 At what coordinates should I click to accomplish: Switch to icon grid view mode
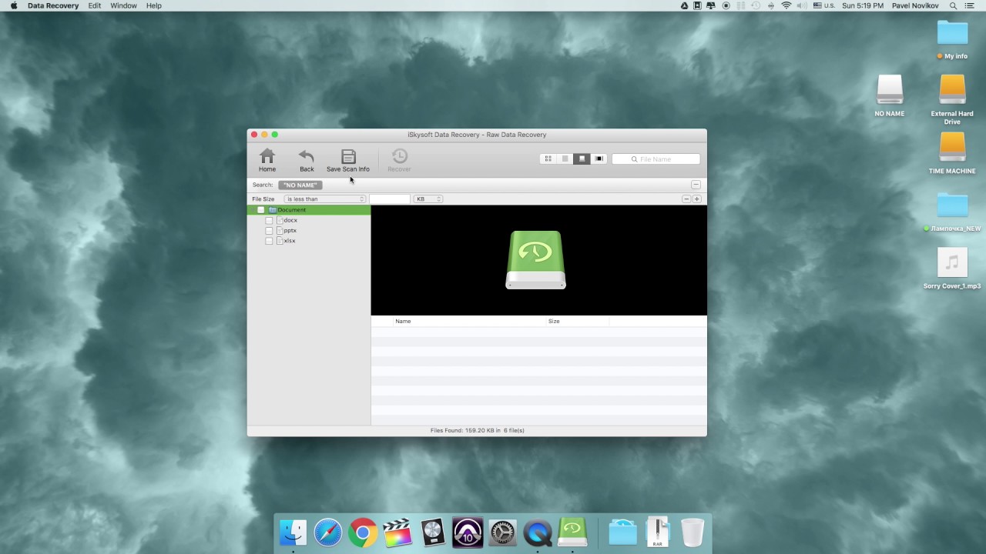tap(548, 159)
